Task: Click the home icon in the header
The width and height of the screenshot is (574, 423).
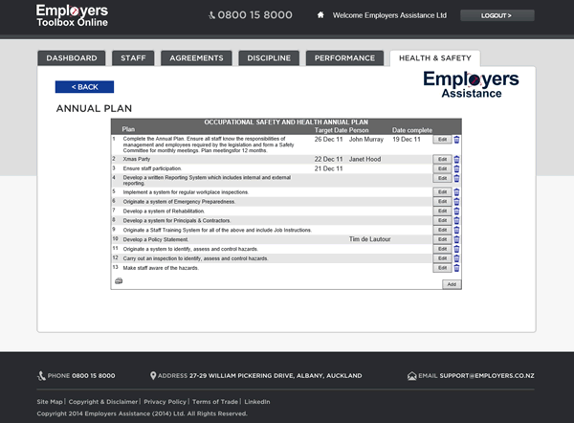Action: [x=320, y=16]
